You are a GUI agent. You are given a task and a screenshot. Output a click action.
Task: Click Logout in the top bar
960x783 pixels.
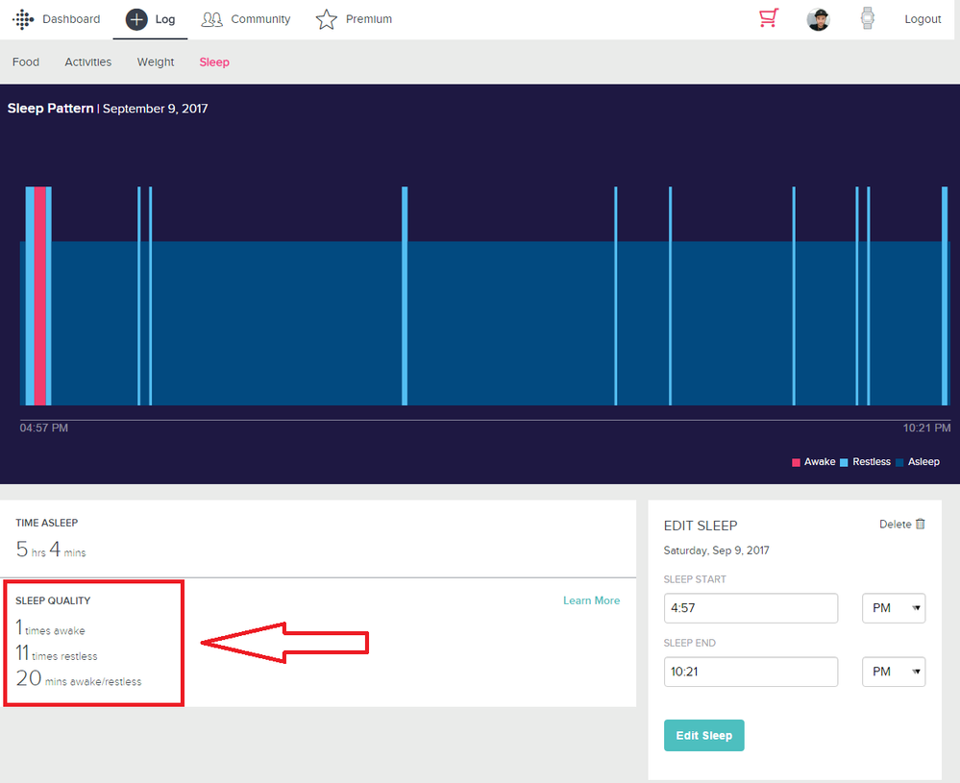click(923, 19)
